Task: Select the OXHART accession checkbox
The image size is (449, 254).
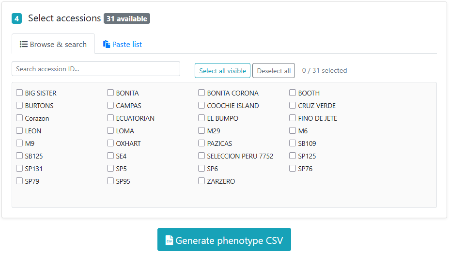Action: click(110, 143)
